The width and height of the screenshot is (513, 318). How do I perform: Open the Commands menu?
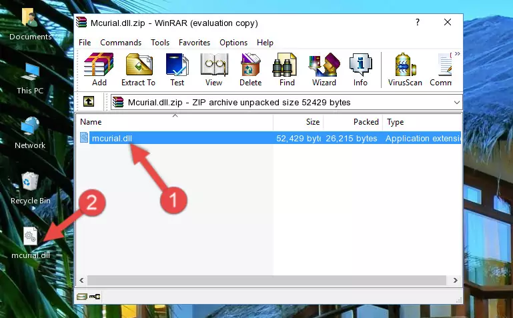[121, 43]
